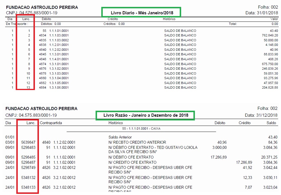Click the "Saldo" column header
This screenshot has height=195, width=281.
pyautogui.click(x=271, y=123)
